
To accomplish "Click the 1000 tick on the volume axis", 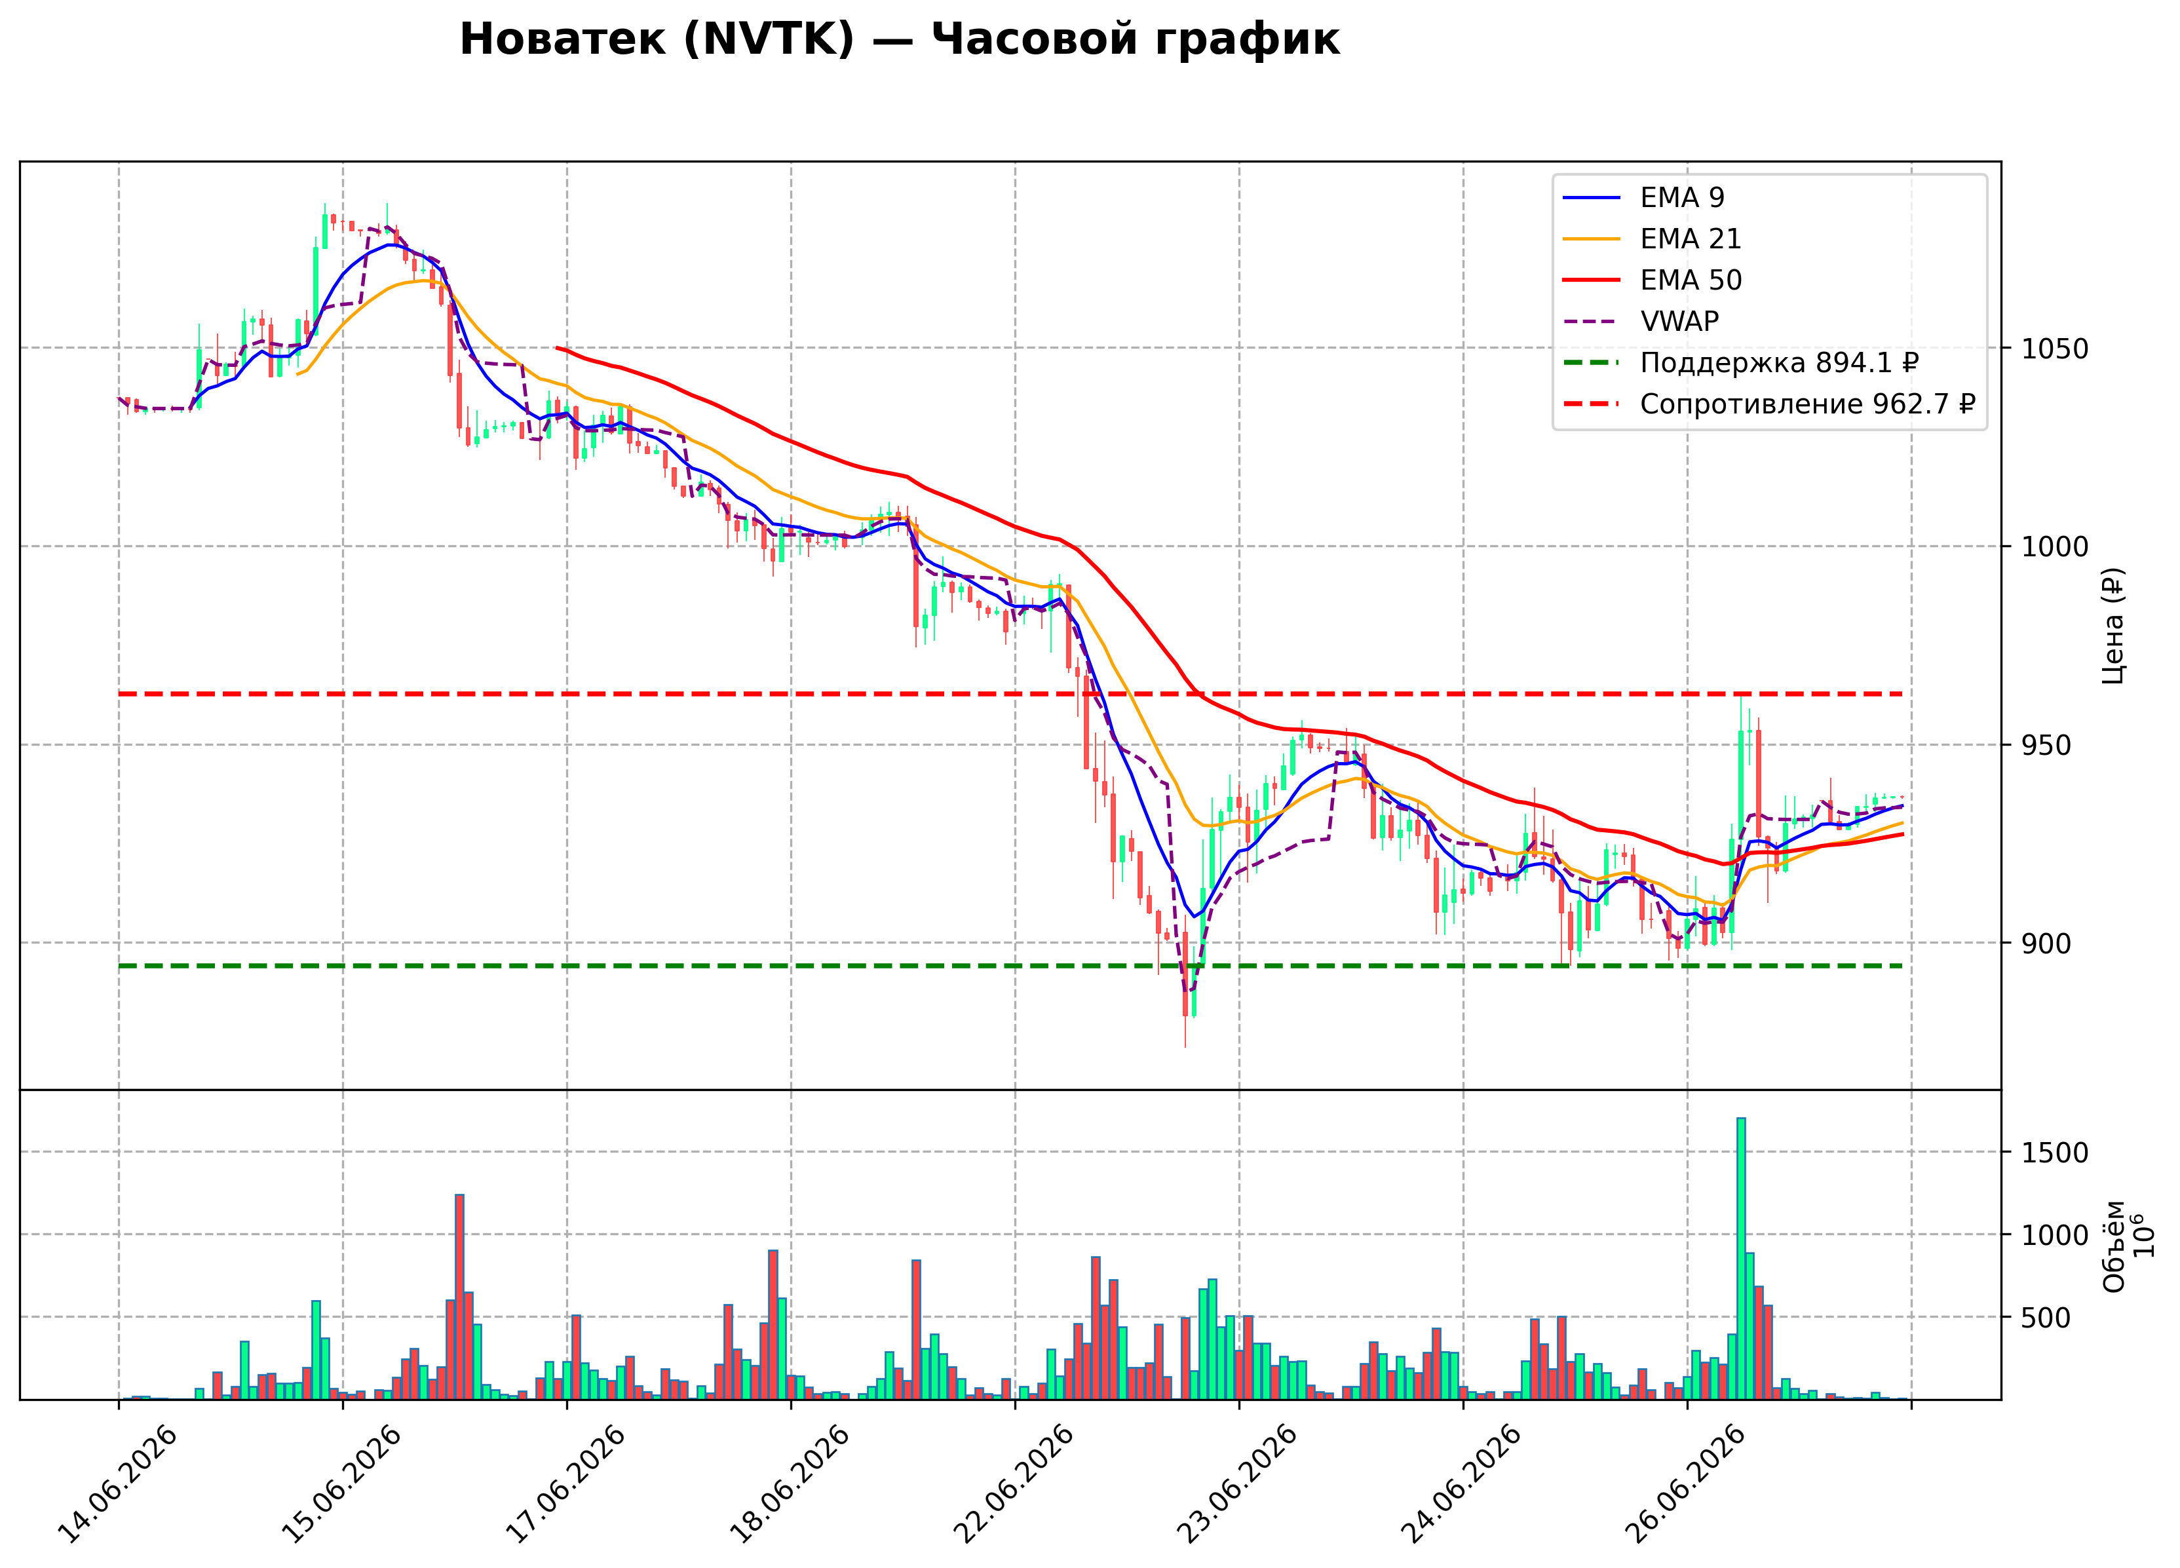I will pyautogui.click(x=2055, y=1234).
